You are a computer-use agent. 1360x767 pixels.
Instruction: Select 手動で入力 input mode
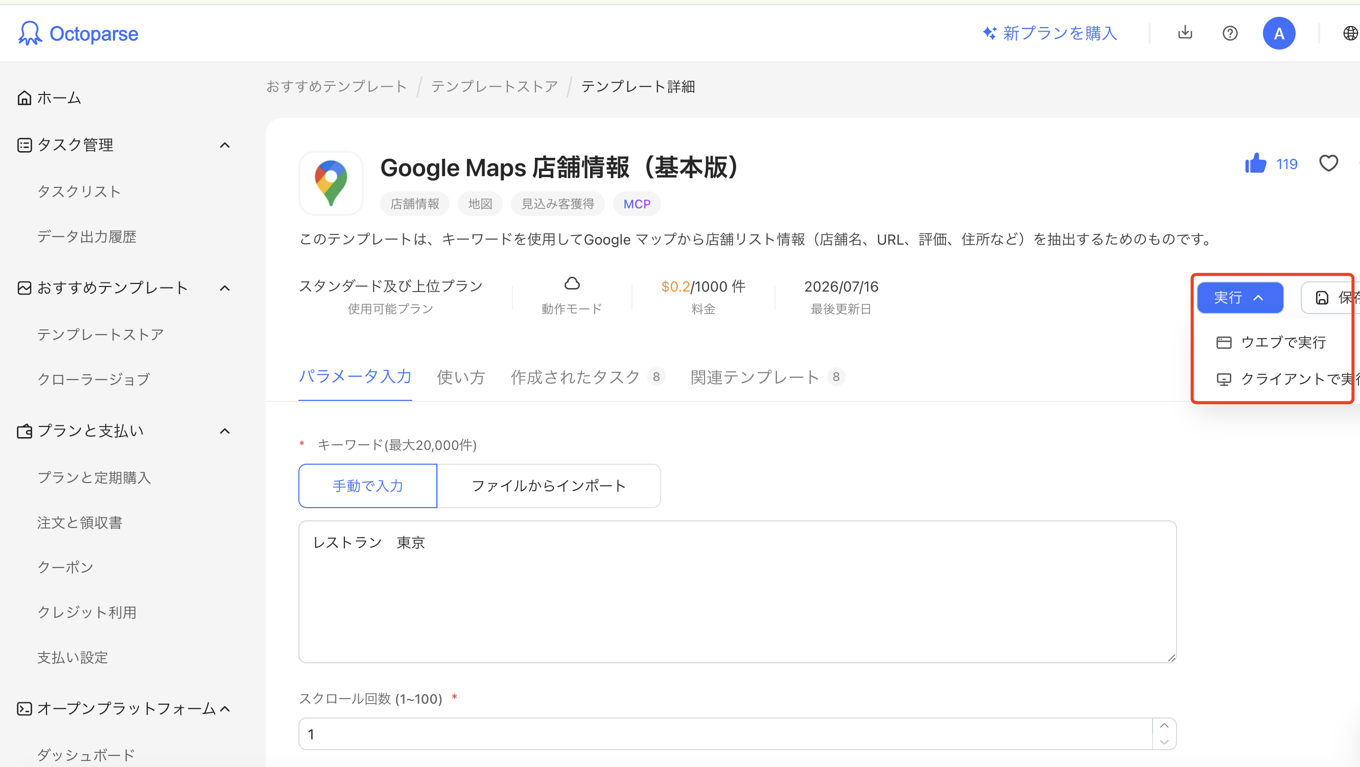click(367, 486)
